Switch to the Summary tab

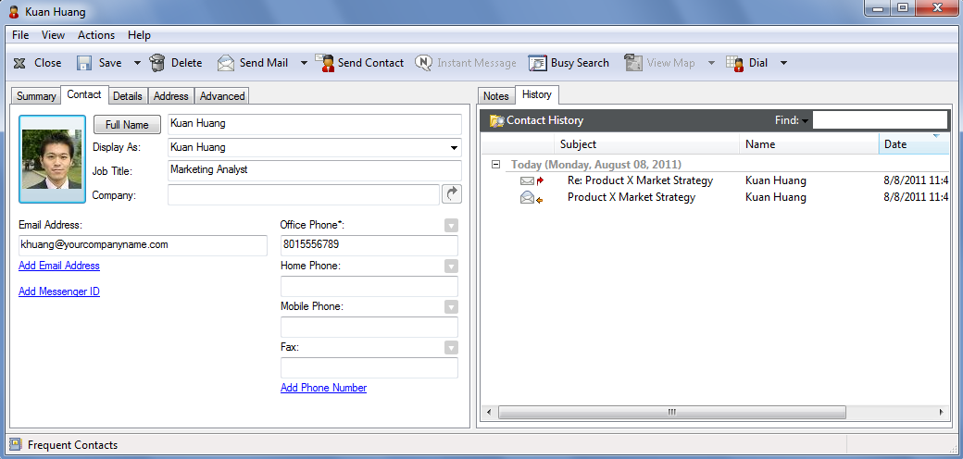tap(36, 96)
